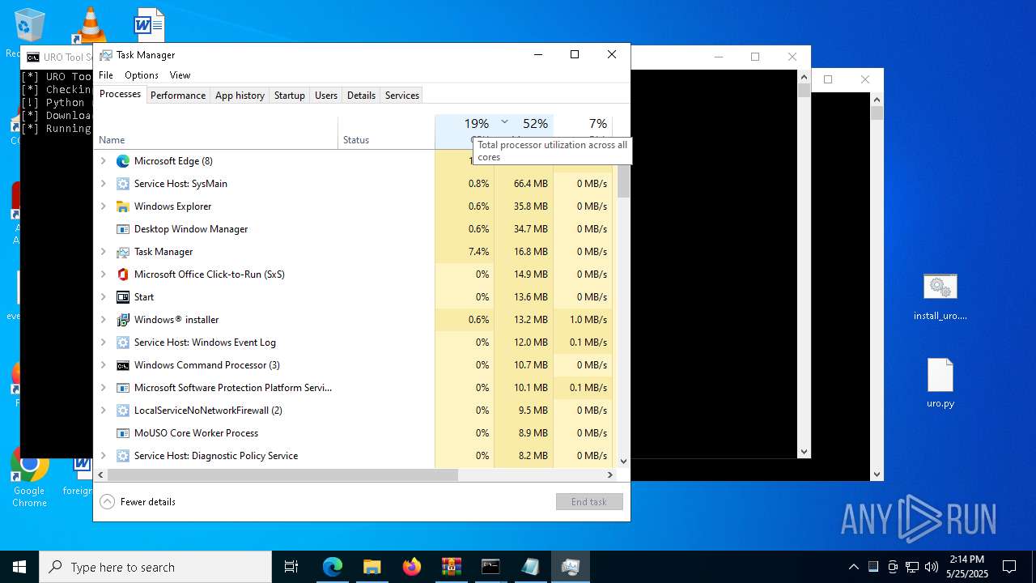Click the Microsoft Edge process icon

coord(123,161)
